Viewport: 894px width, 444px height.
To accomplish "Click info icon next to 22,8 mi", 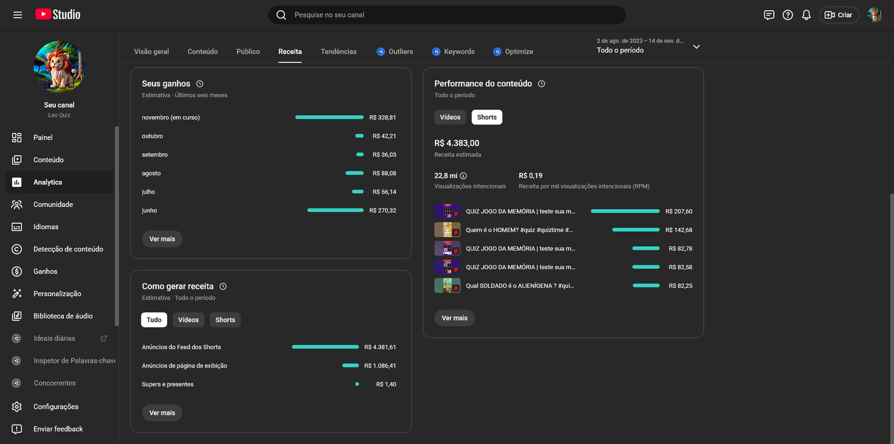I will coord(463,176).
